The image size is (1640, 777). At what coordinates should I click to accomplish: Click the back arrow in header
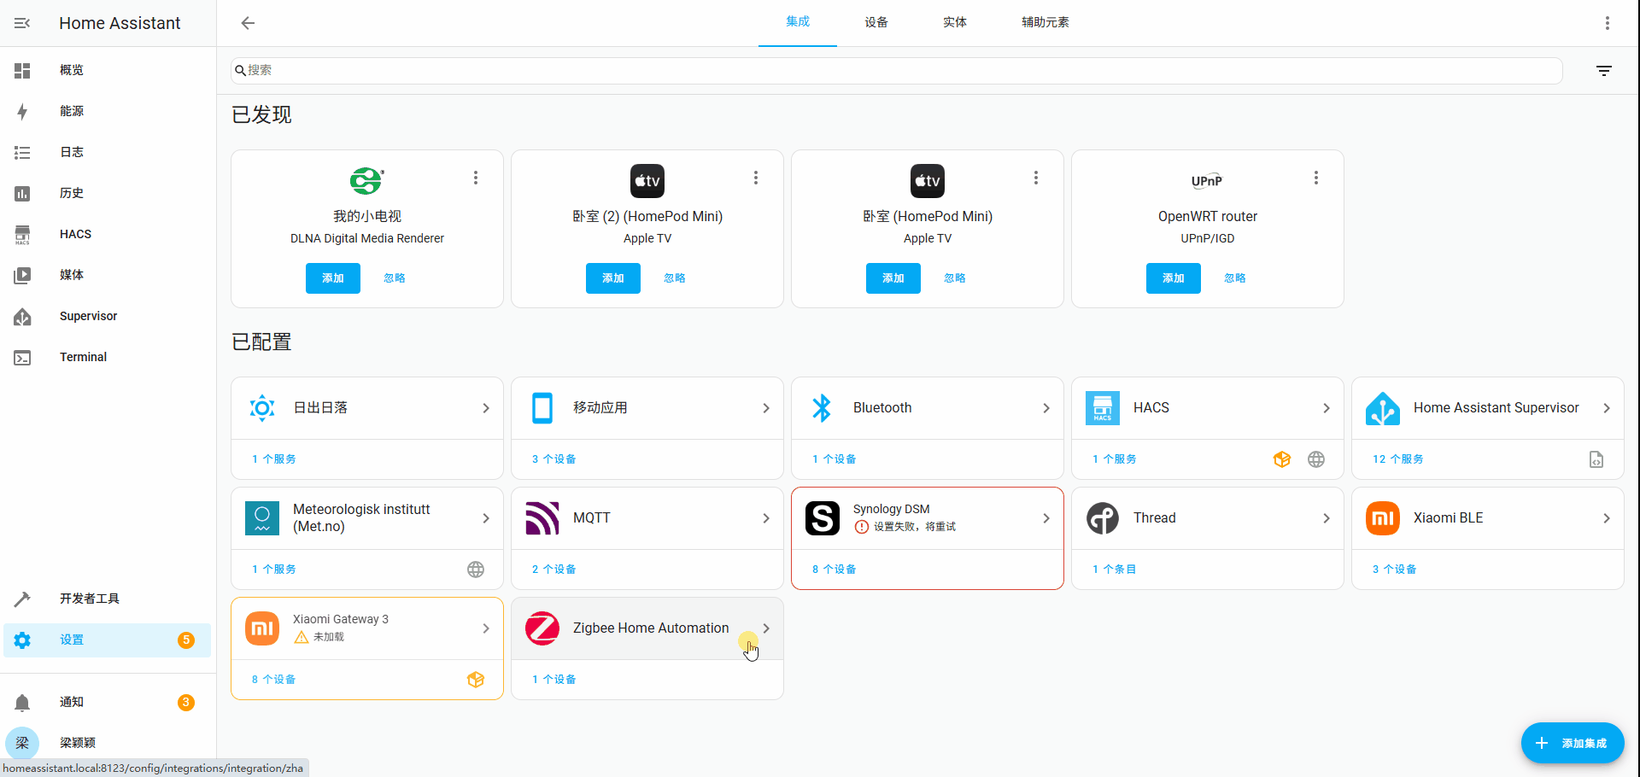(x=248, y=23)
